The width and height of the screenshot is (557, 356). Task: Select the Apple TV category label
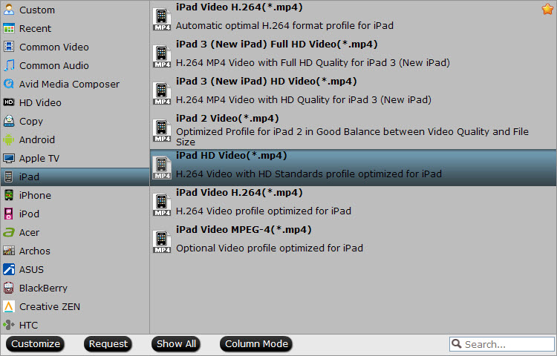coord(39,158)
